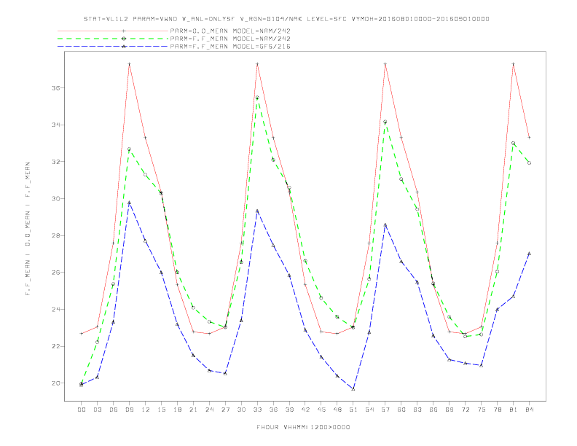Click x-axis tick label 42
Image resolution: width=577 pixels, height=446 pixels.
pos(305,410)
